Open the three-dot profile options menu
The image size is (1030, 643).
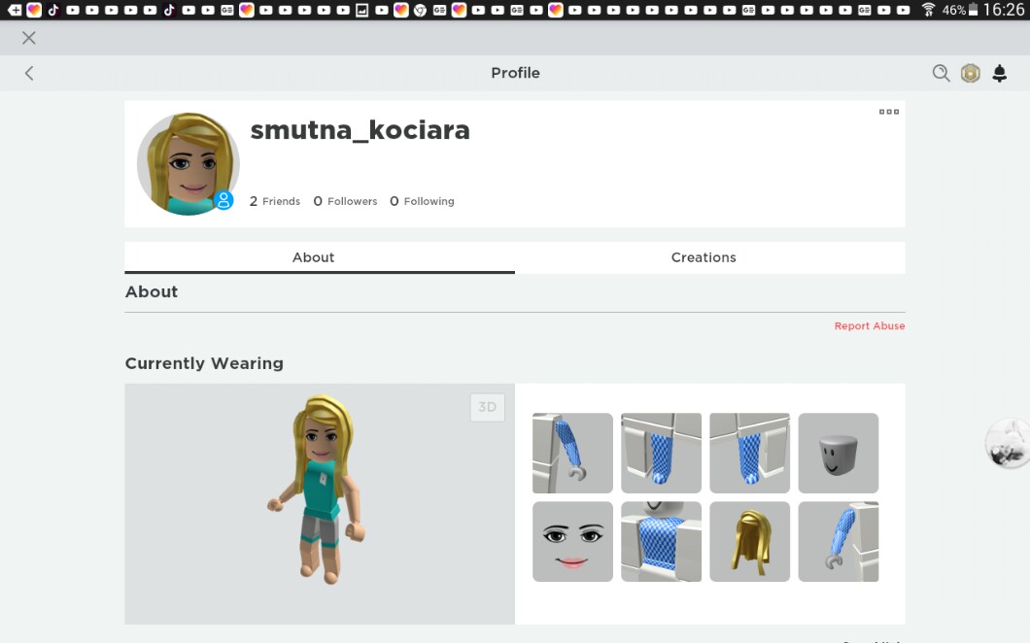(x=888, y=112)
